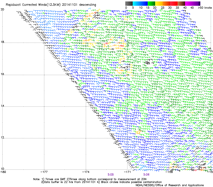Click the latitude label '14'

pos(2,106)
